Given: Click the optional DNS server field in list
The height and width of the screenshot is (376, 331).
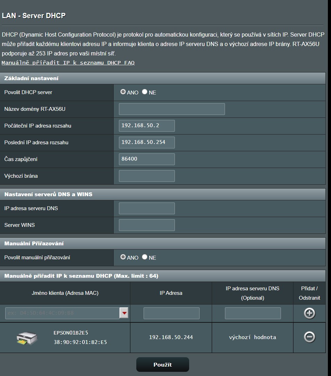Looking at the screenshot, I should point(253,313).
